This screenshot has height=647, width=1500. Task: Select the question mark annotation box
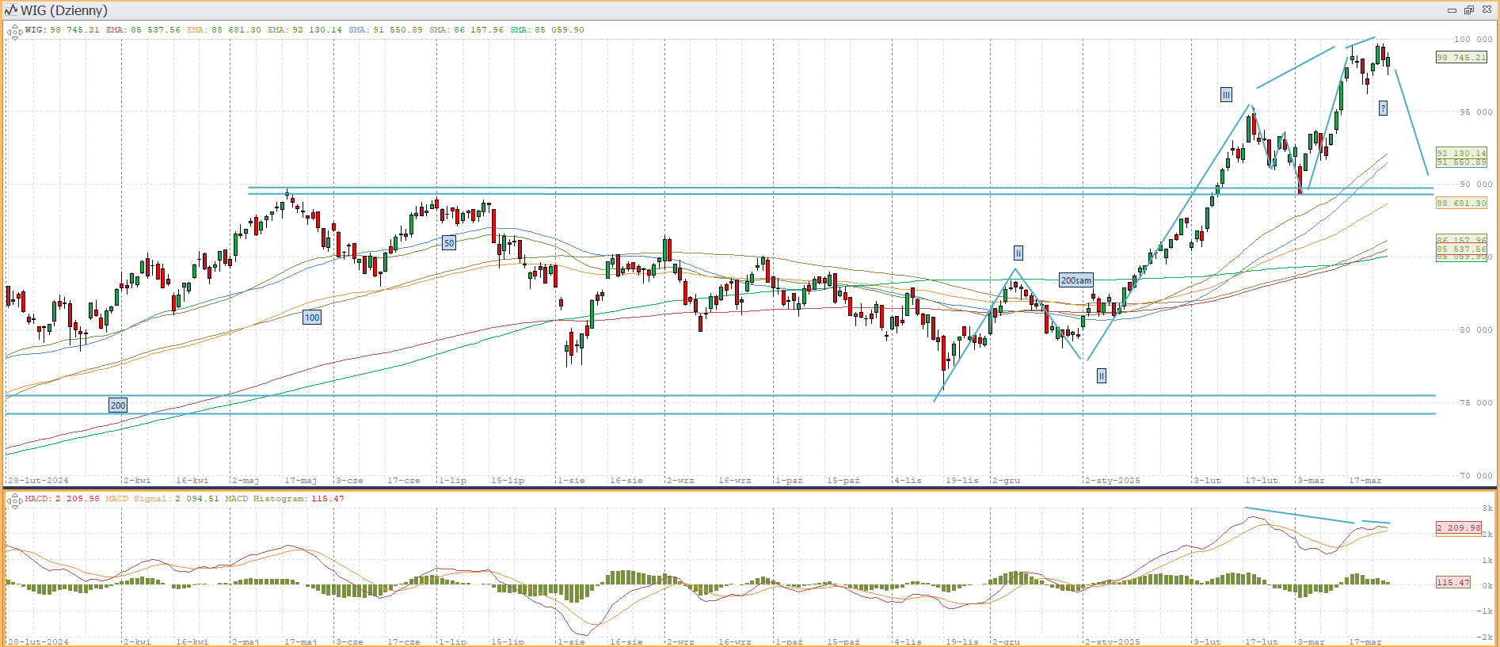pyautogui.click(x=1383, y=108)
